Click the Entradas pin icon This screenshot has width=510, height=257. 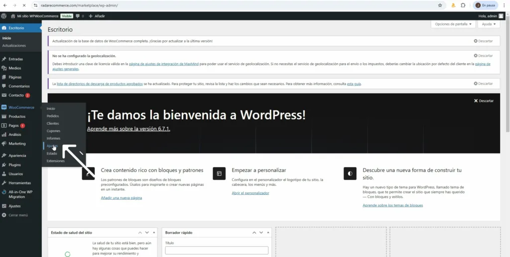point(4,59)
